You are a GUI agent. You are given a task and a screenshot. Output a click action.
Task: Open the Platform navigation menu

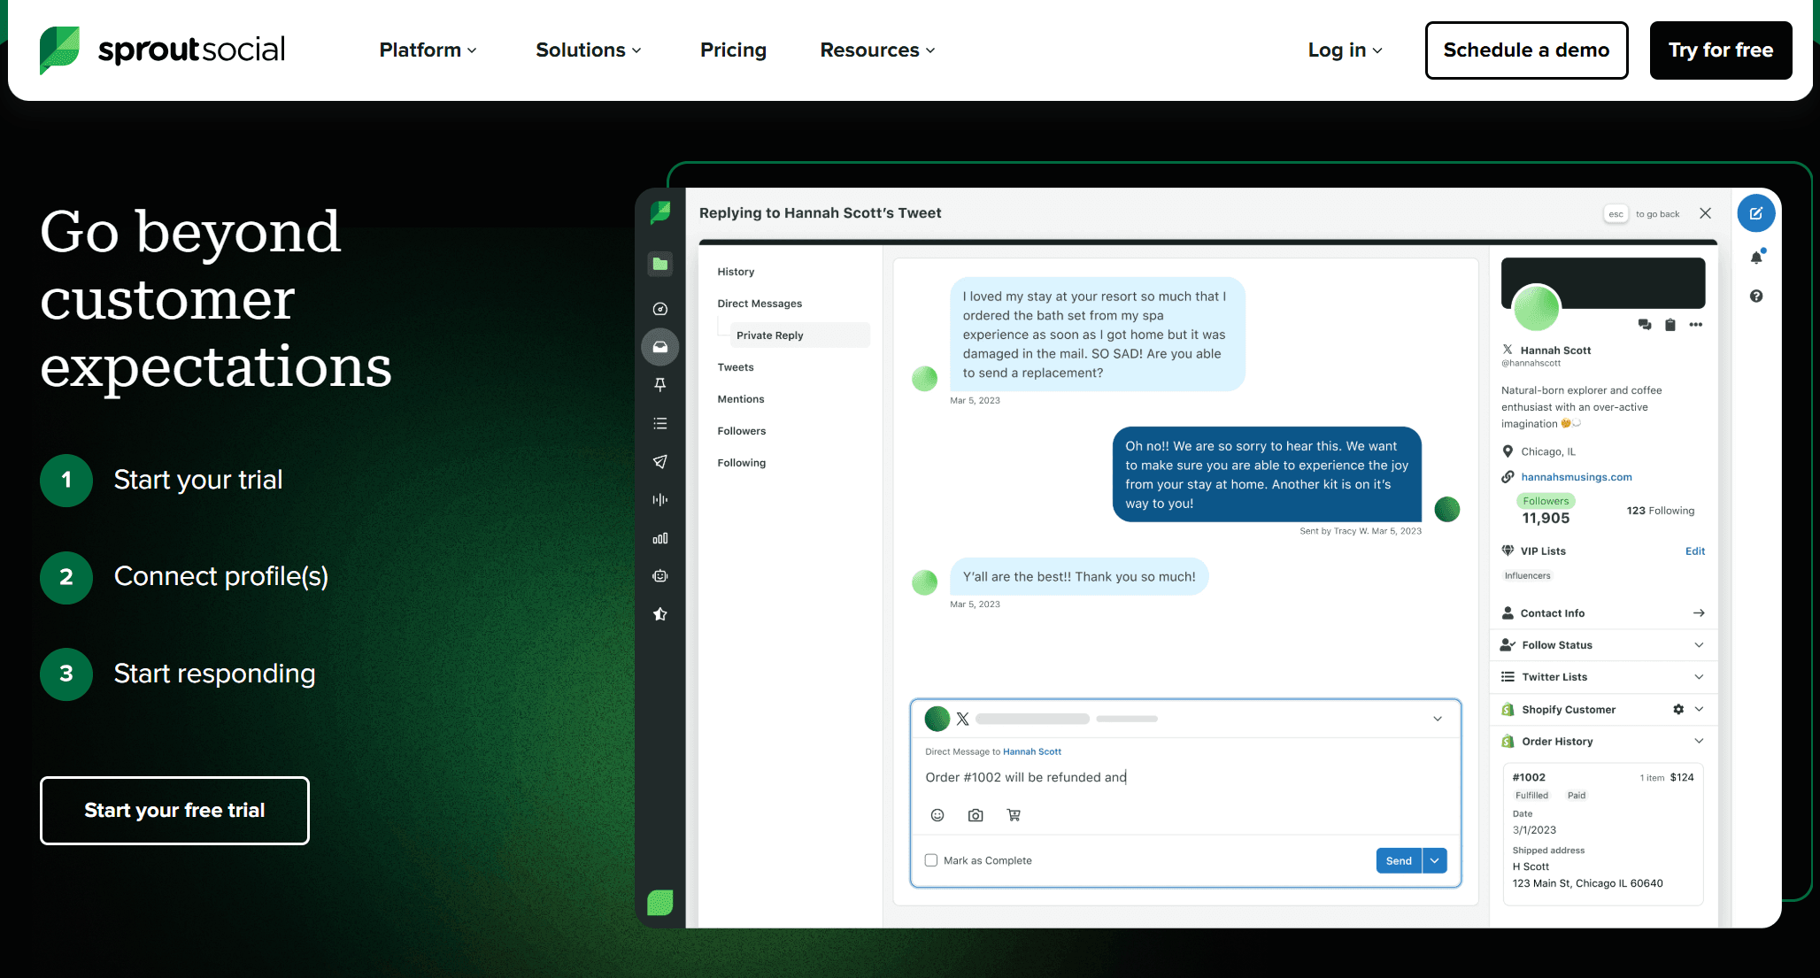click(428, 50)
